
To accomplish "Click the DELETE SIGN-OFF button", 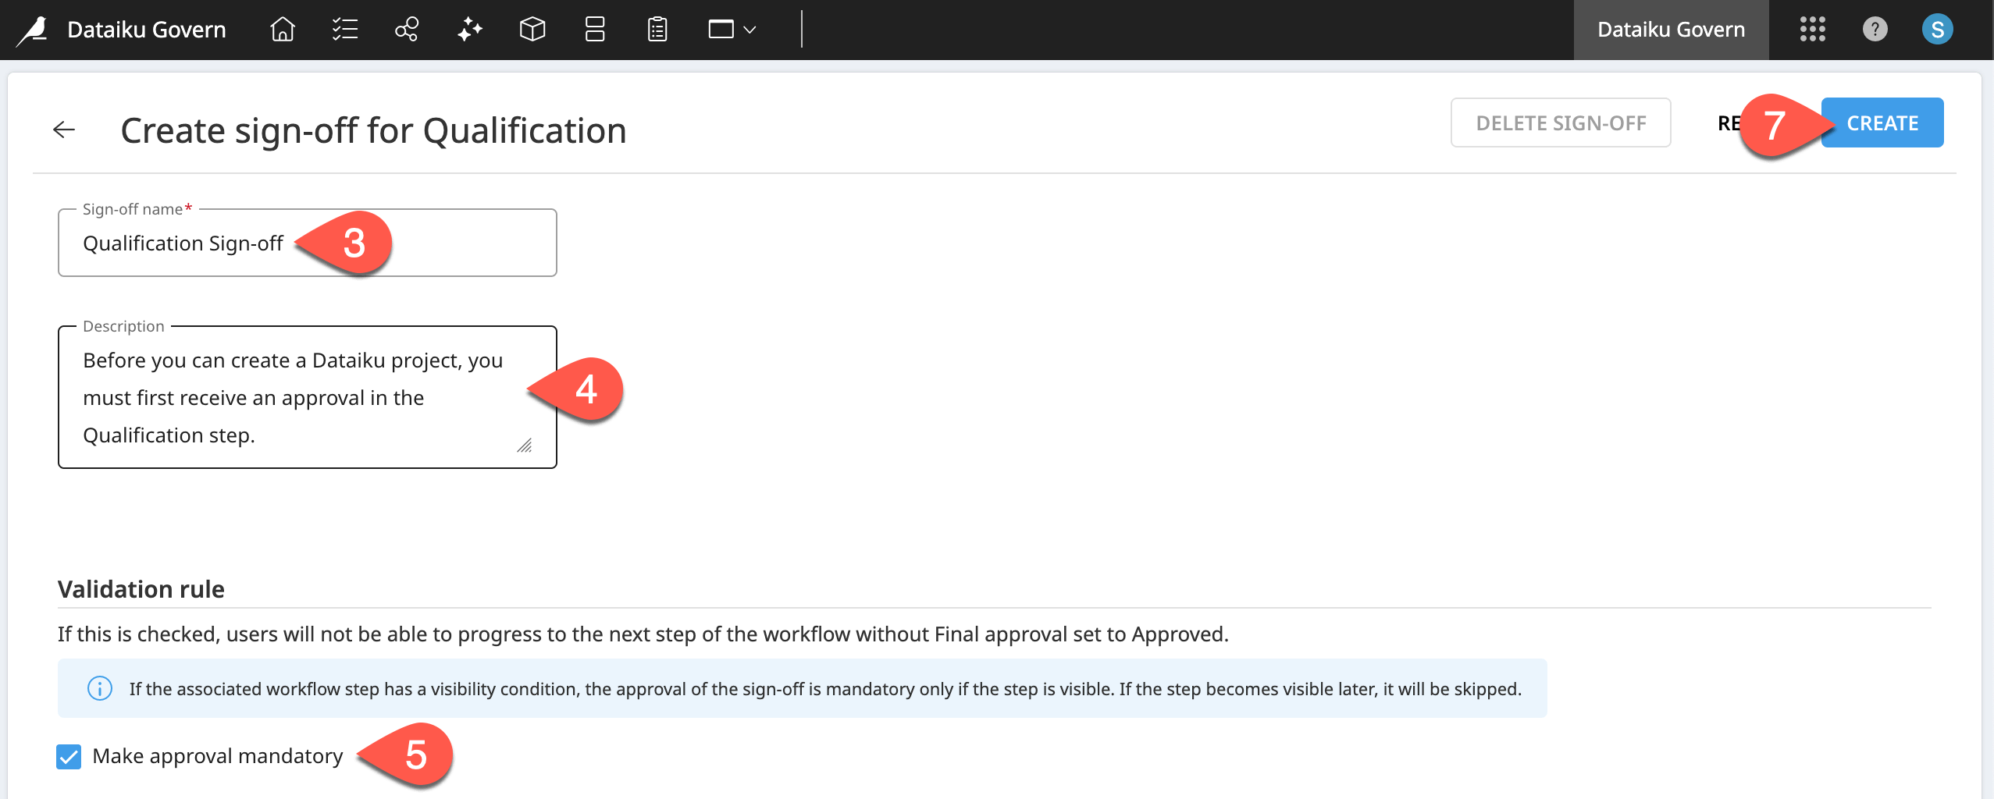I will [x=1560, y=122].
